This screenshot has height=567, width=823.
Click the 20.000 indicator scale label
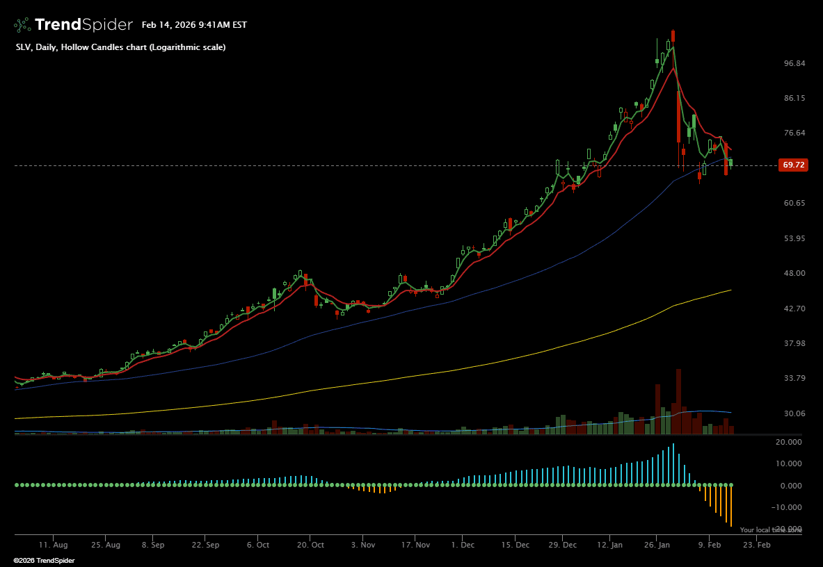click(788, 442)
